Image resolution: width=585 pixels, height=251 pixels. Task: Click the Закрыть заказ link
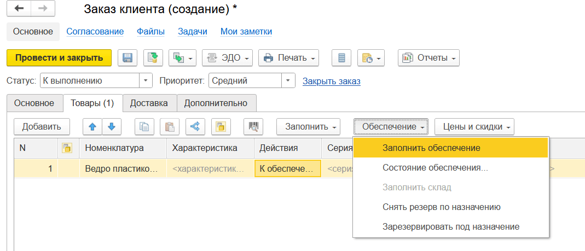point(331,81)
